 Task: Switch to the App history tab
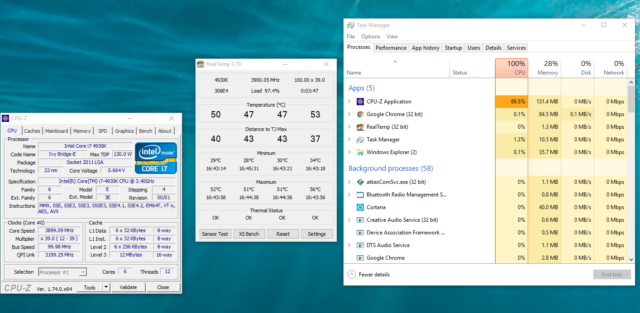pos(425,48)
